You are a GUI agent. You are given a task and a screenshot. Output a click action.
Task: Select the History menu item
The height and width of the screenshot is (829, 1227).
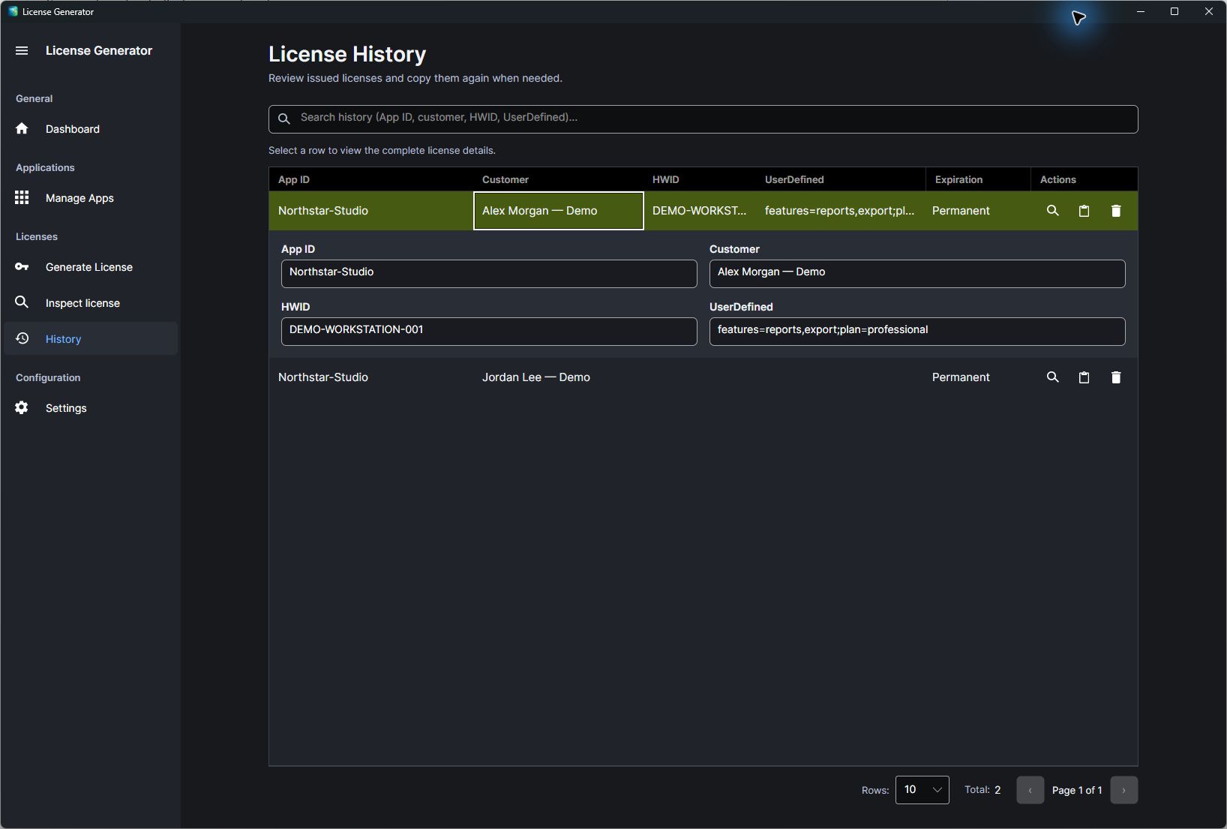[91, 339]
